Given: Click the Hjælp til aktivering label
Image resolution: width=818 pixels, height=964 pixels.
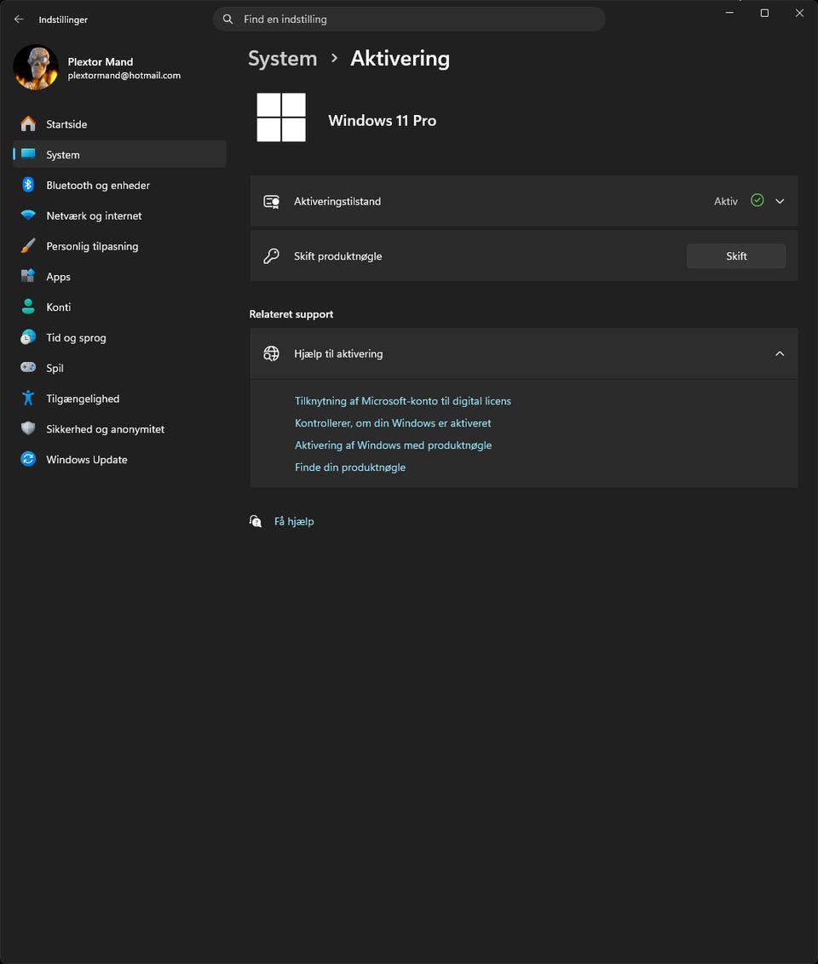Looking at the screenshot, I should pos(338,353).
